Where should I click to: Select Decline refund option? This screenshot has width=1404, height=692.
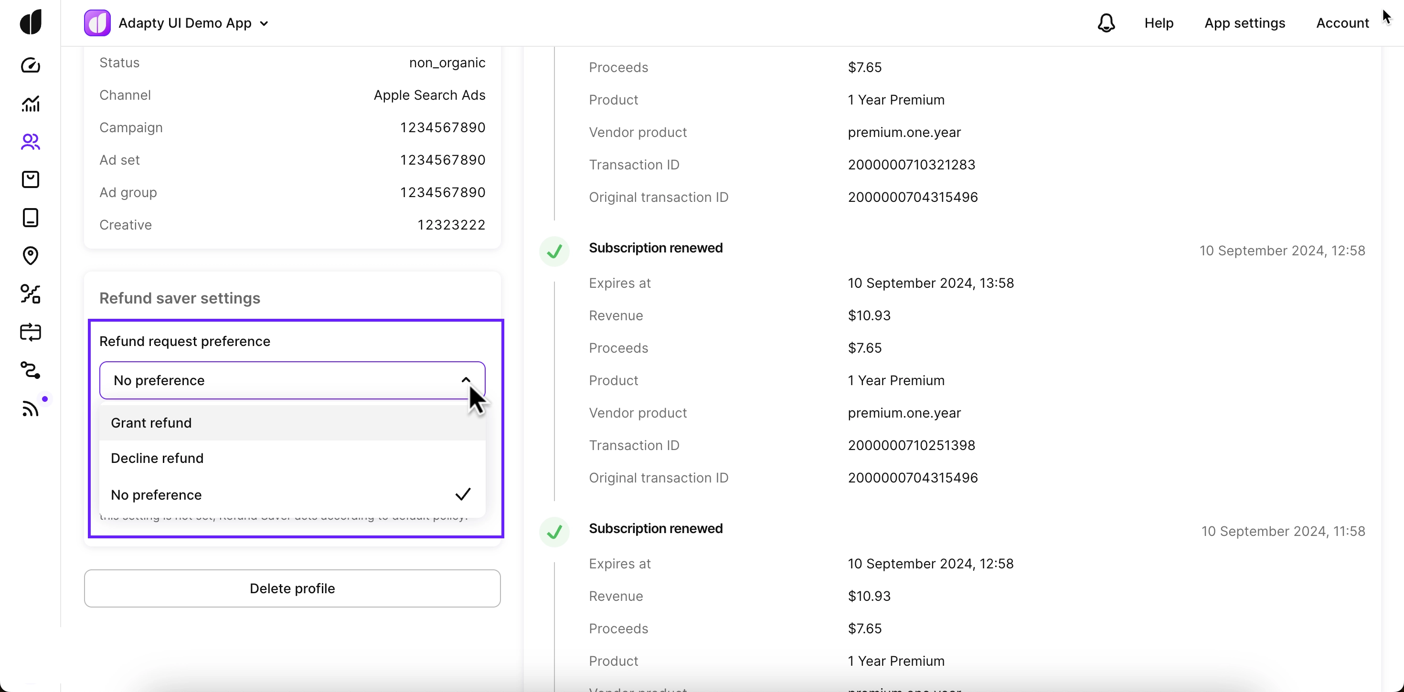(157, 458)
